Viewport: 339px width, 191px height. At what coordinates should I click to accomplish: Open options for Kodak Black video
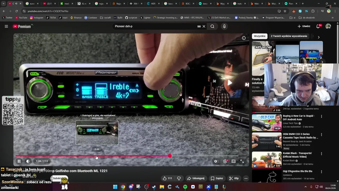[x=322, y=154]
